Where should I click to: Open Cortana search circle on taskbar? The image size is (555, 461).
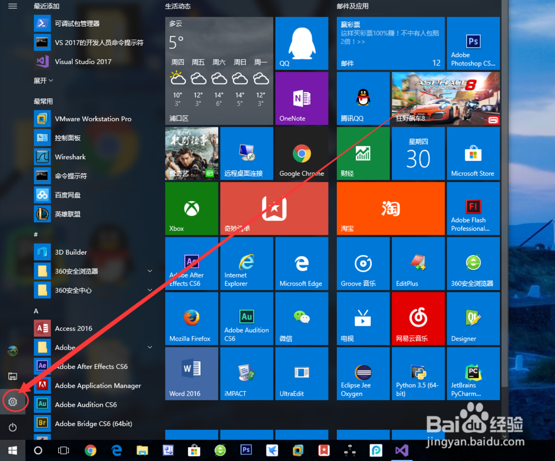pyautogui.click(x=38, y=450)
